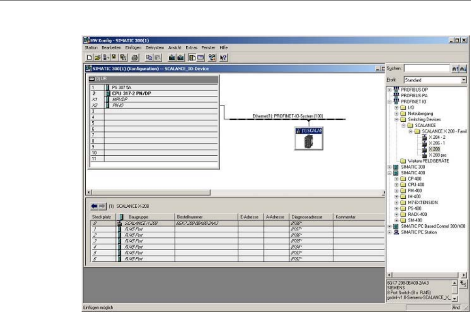Image resolution: width=471 pixels, height=312 pixels.
Task: Select the MPI/DP row X1 in rack
Action: [154, 99]
